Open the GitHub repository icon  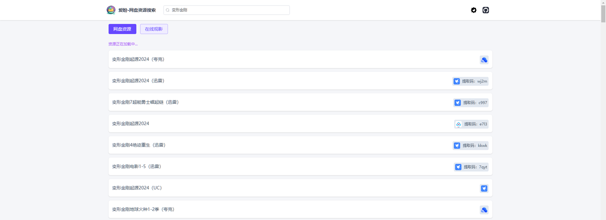pyautogui.click(x=486, y=10)
